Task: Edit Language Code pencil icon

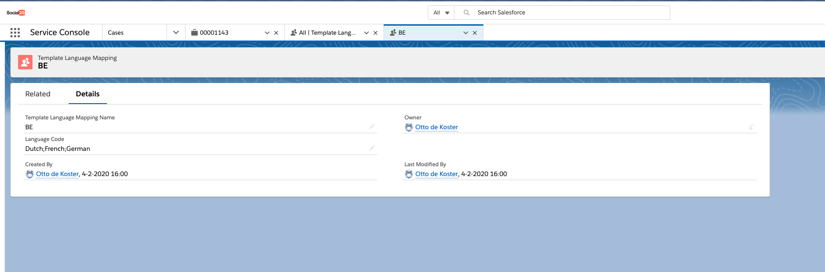Action: [x=371, y=148]
